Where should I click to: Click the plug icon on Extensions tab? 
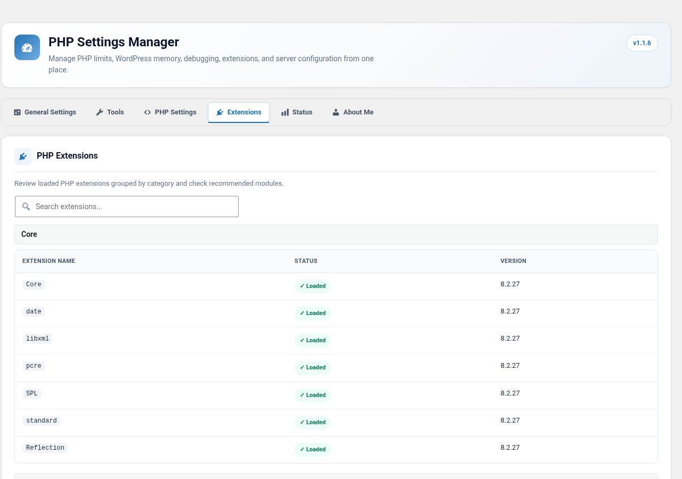[x=220, y=112]
